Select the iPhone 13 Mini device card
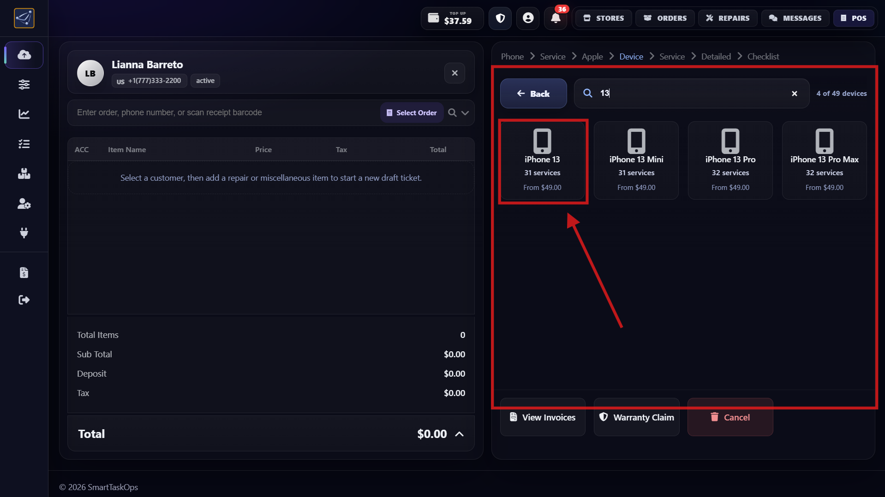 click(636, 160)
